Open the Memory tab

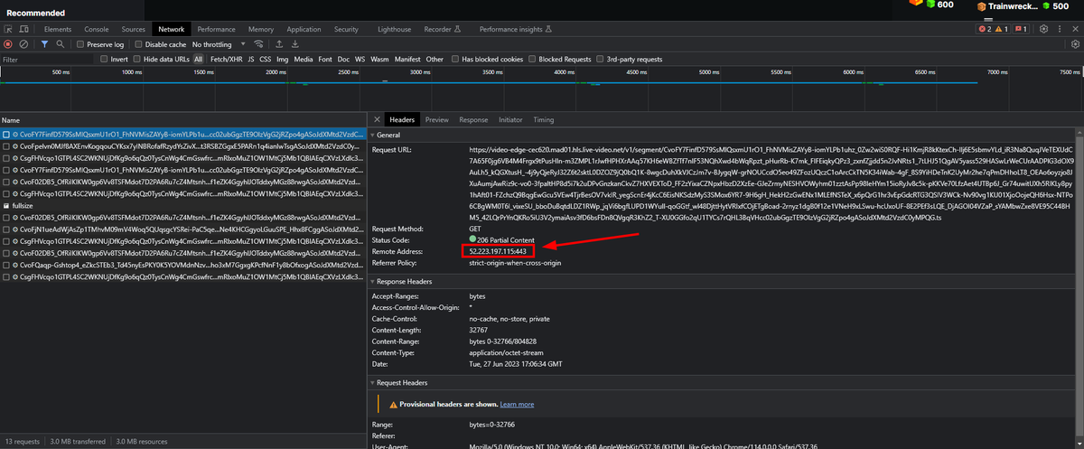point(261,29)
